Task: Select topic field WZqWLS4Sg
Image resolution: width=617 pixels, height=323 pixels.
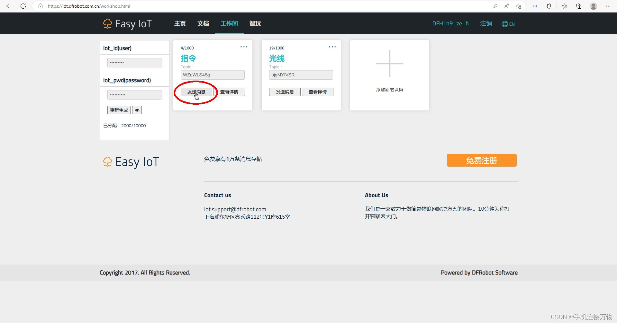Action: 213,75
